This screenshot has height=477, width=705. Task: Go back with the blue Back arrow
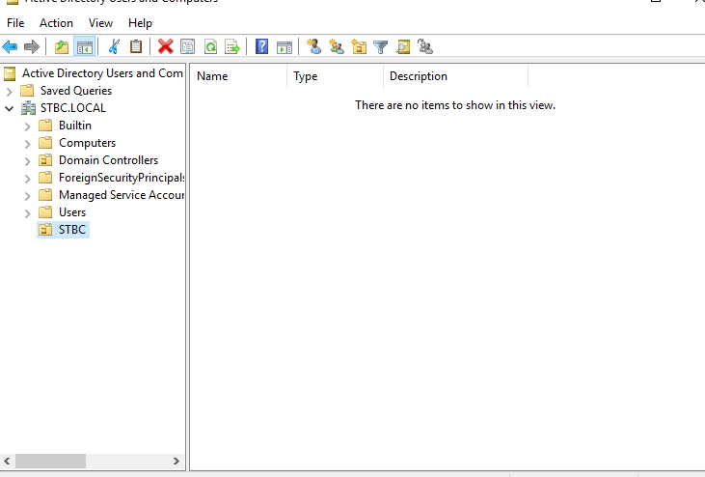(x=10, y=46)
